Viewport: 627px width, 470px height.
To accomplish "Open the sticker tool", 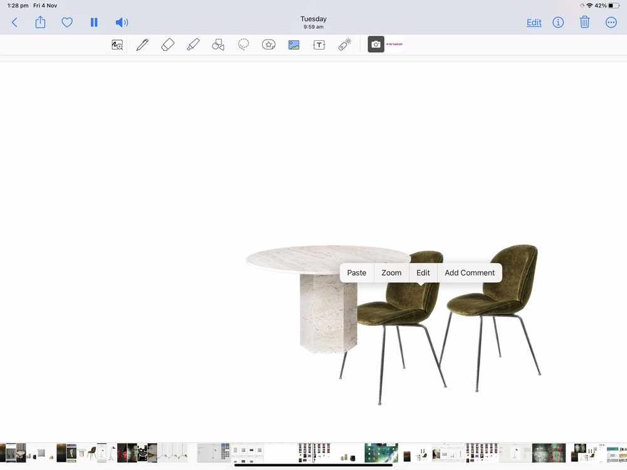I will tap(268, 44).
